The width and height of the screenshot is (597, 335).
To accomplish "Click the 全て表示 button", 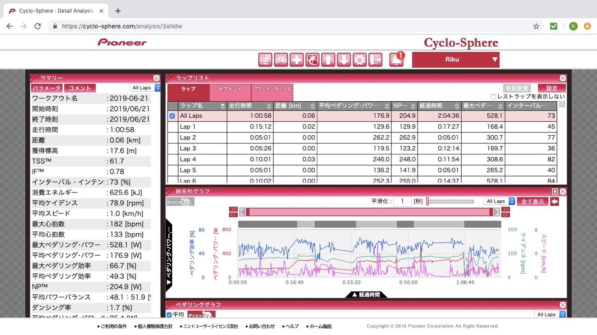I will click(532, 201).
